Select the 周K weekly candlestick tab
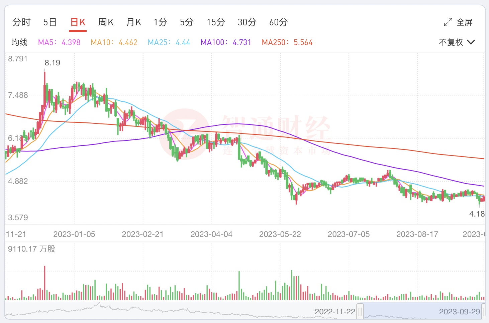The height and width of the screenshot is (323, 489). (x=106, y=22)
